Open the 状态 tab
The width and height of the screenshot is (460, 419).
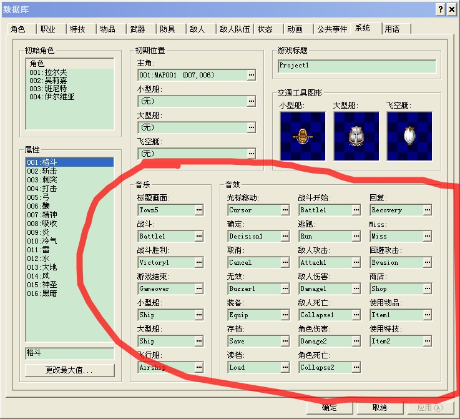pyautogui.click(x=268, y=29)
